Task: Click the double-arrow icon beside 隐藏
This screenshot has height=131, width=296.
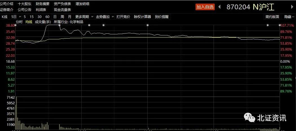Action: pyautogui.click(x=294, y=17)
